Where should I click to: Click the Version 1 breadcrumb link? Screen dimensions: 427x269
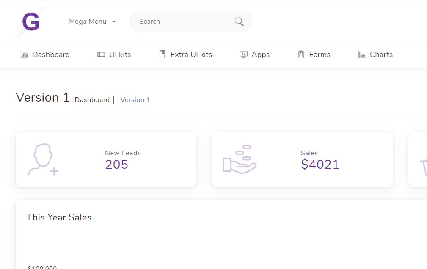(135, 100)
